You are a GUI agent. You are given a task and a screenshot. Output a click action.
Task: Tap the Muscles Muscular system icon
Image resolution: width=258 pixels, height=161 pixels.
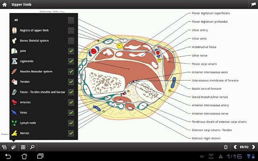tap(15, 72)
